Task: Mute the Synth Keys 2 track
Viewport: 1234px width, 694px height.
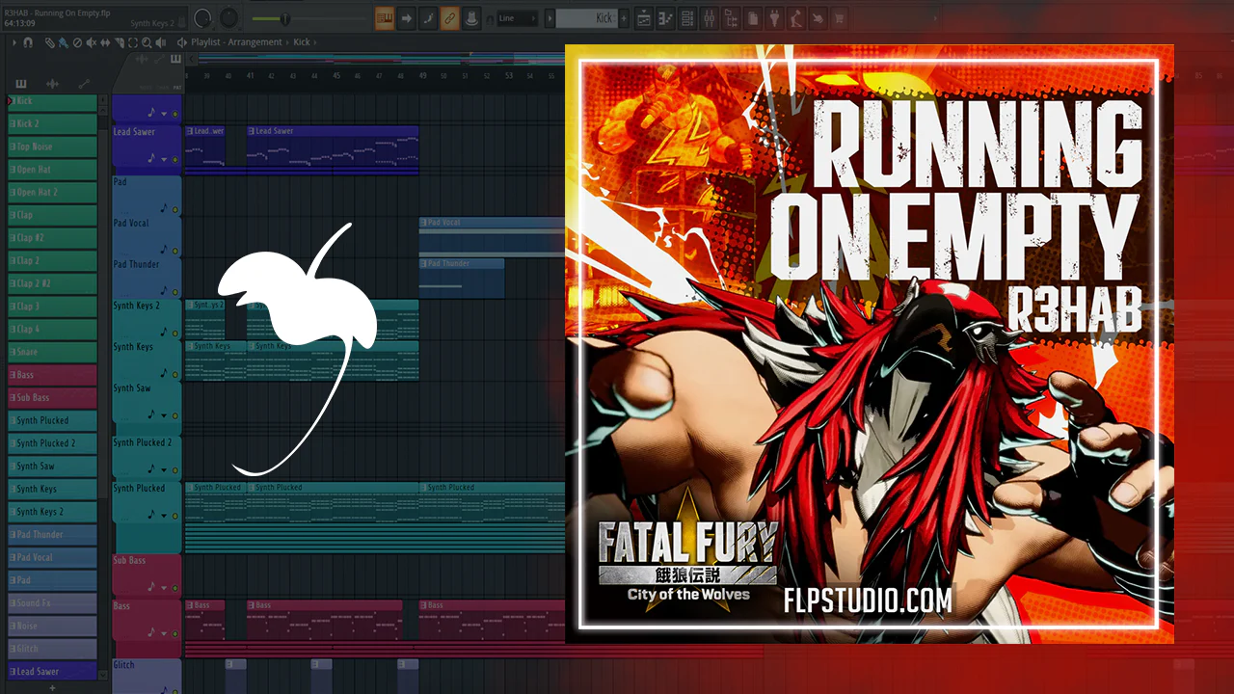Action: [x=174, y=332]
